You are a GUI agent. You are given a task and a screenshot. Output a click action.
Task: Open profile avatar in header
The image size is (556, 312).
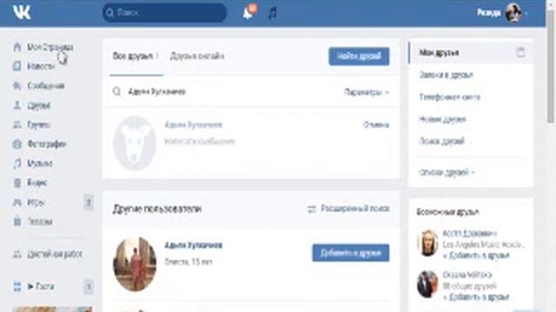point(513,13)
